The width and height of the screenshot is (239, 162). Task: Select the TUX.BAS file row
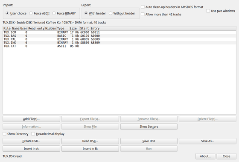pos(119,36)
